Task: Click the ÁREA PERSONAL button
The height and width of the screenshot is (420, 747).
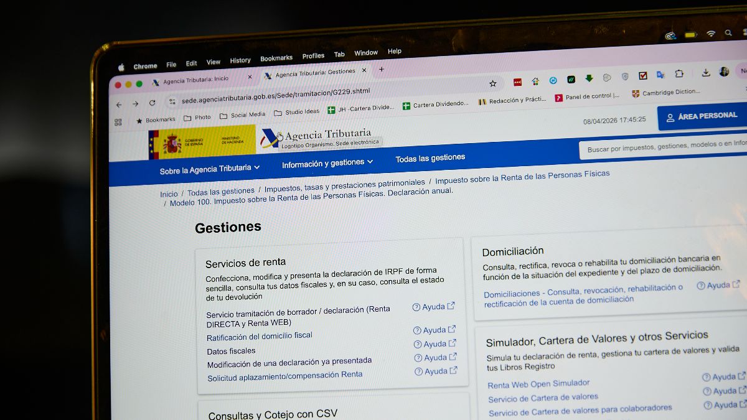Action: pyautogui.click(x=702, y=116)
